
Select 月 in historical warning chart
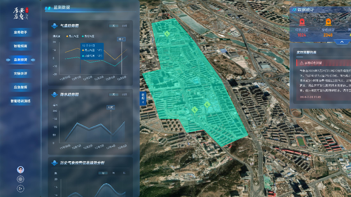click(113, 173)
